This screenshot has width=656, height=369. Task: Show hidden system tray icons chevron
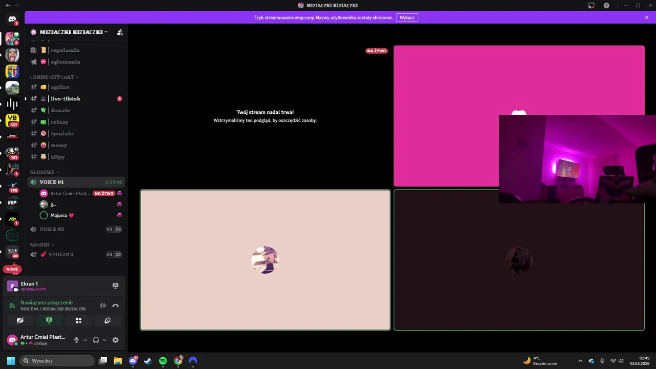580,361
